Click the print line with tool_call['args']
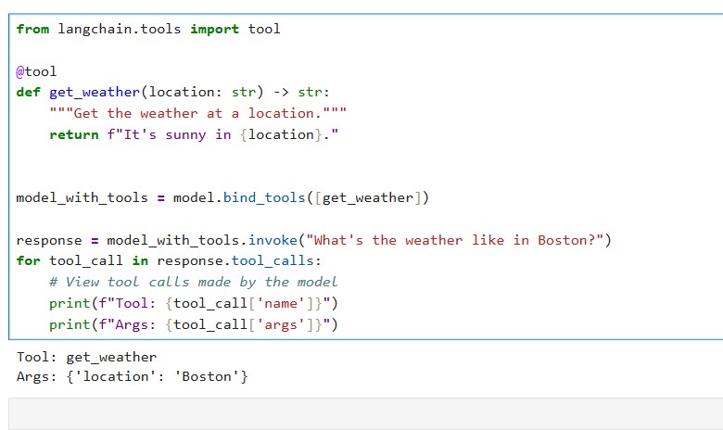Image resolution: width=723 pixels, height=430 pixels. click(x=194, y=324)
